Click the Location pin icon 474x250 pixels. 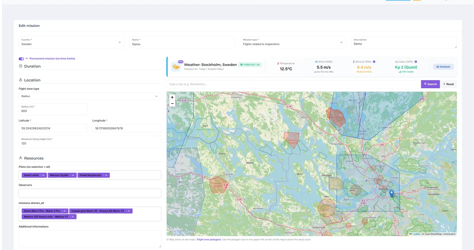click(x=21, y=80)
